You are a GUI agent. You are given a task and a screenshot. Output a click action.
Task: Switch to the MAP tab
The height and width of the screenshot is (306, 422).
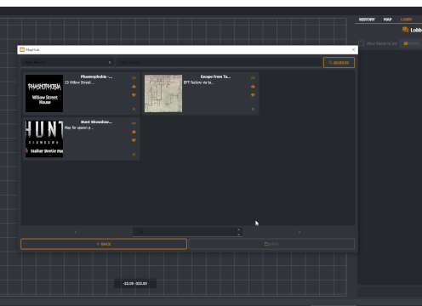coord(387,20)
